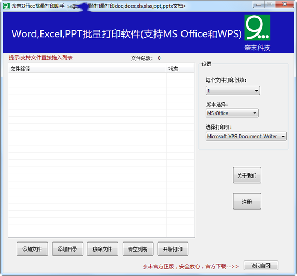Click the red hint 提示:支持文件直接拖入列表
This screenshot has width=297, height=276.
tap(40, 58)
